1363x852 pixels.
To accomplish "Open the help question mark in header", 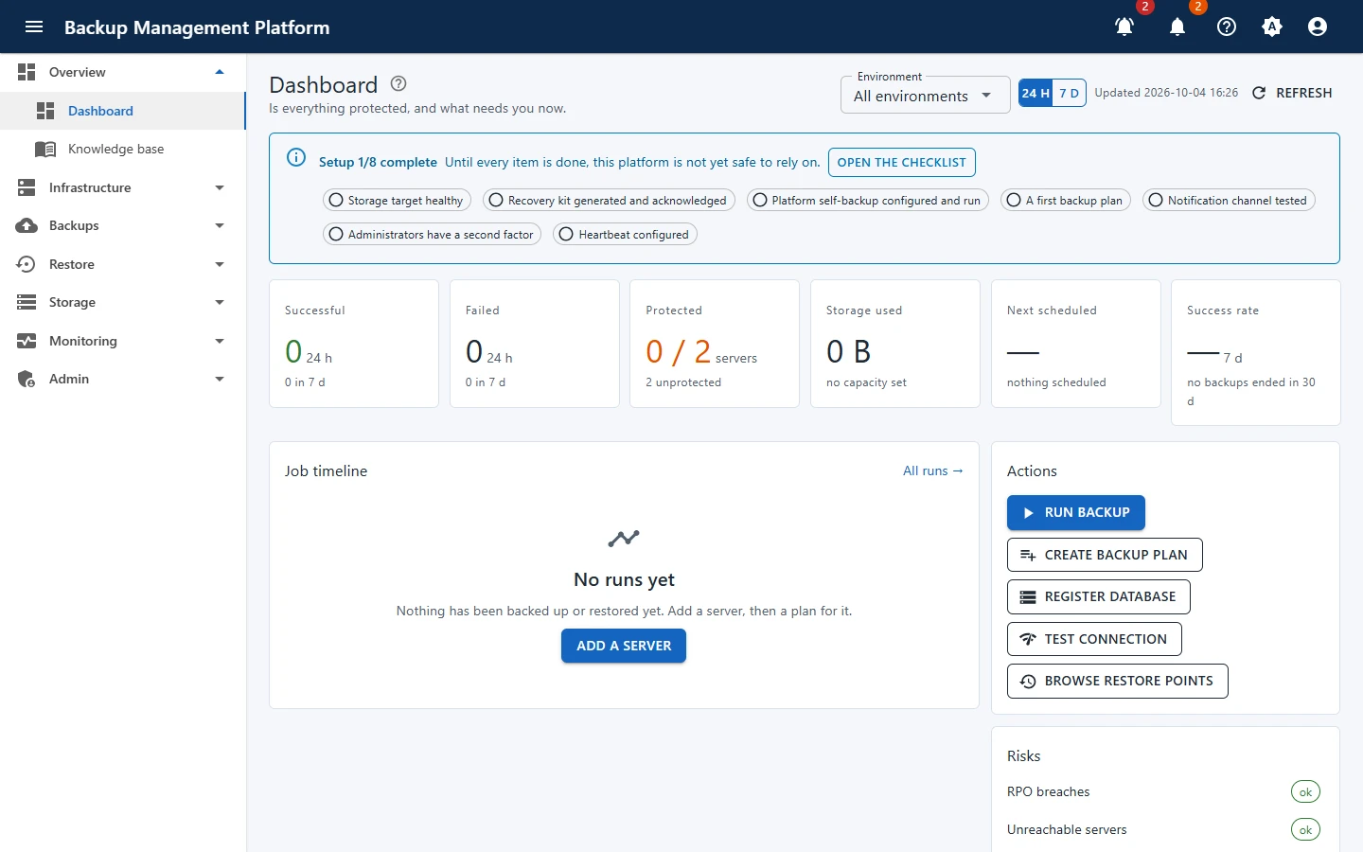I will (x=1227, y=27).
